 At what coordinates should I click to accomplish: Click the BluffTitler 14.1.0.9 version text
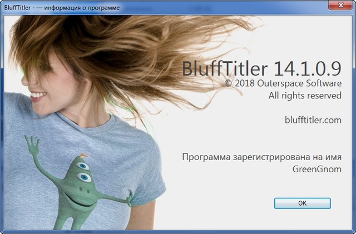pos(261,68)
